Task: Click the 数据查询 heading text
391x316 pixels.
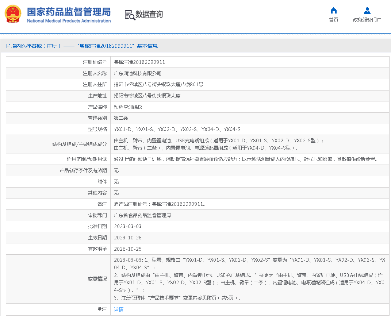Action: tap(149, 14)
